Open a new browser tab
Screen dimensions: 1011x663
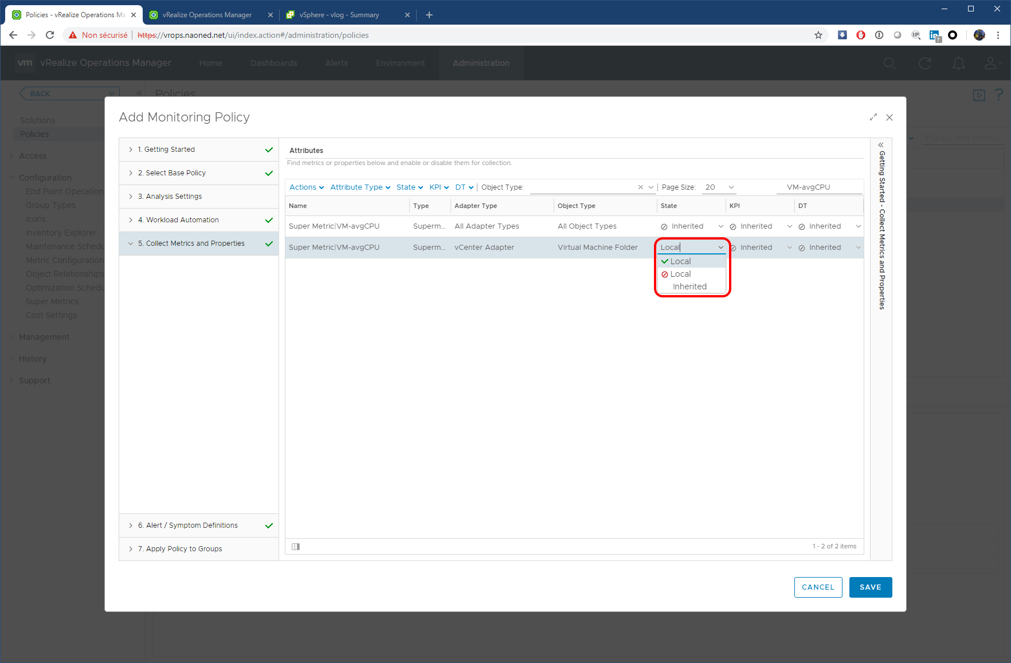[x=429, y=15]
